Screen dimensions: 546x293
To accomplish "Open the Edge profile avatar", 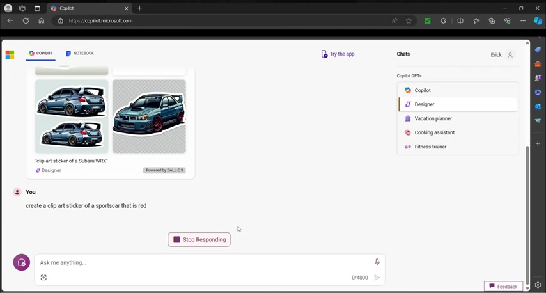I will pyautogui.click(x=8, y=8).
